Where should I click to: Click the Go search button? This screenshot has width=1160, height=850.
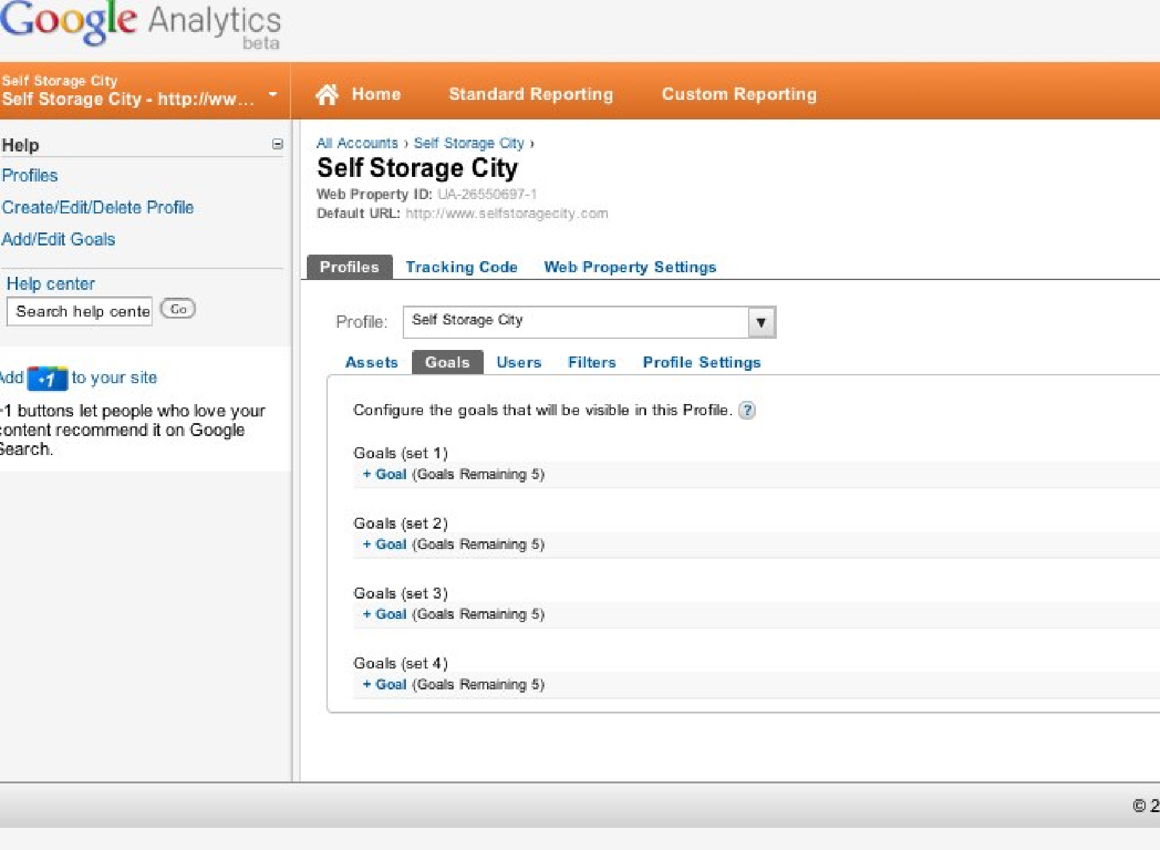178,309
